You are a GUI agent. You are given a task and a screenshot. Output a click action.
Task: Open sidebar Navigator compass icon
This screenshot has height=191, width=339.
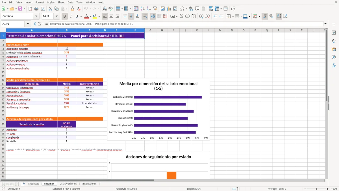[334, 57]
